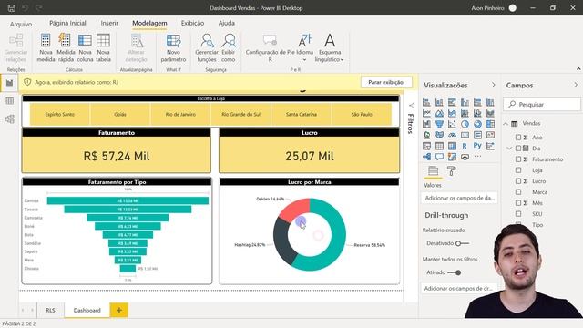
Task: Select the Q&A speech bubble visual
Action: (439, 157)
